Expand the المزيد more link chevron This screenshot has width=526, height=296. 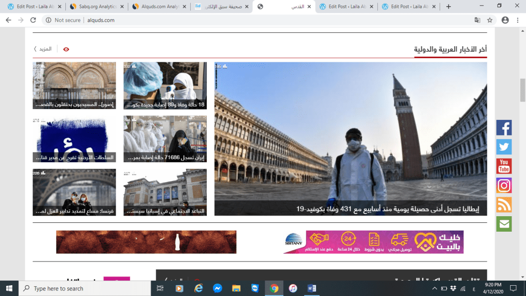point(35,49)
